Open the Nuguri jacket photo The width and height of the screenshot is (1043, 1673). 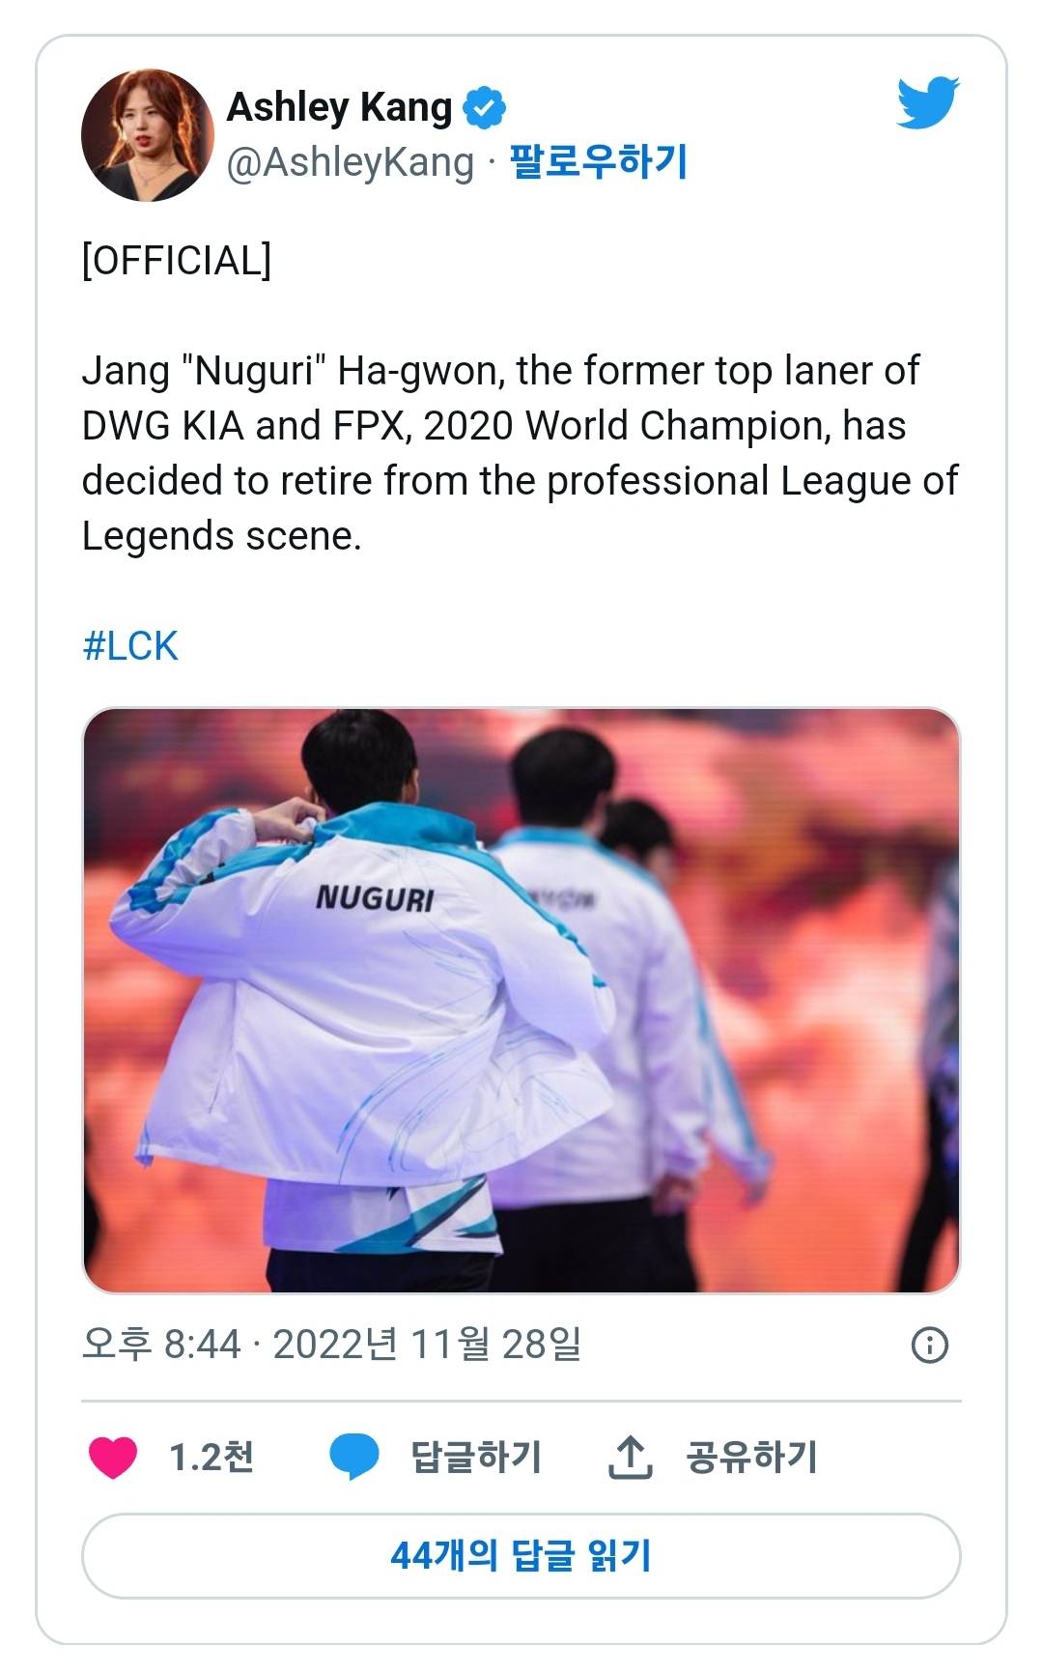point(521,1000)
